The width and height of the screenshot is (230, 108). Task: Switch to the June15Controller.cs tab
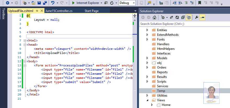[59, 11]
